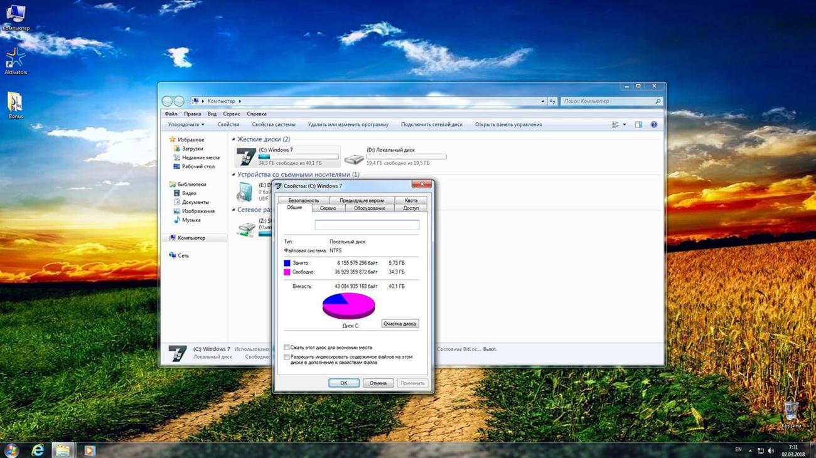Click Удалить или изменить программу

click(x=348, y=125)
